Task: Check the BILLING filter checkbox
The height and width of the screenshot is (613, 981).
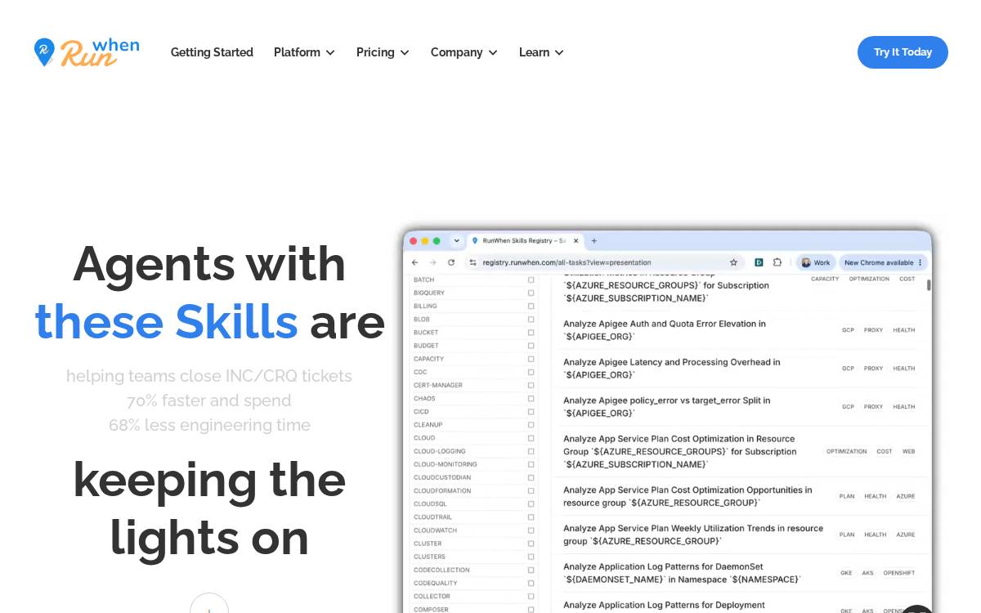Action: tap(531, 306)
